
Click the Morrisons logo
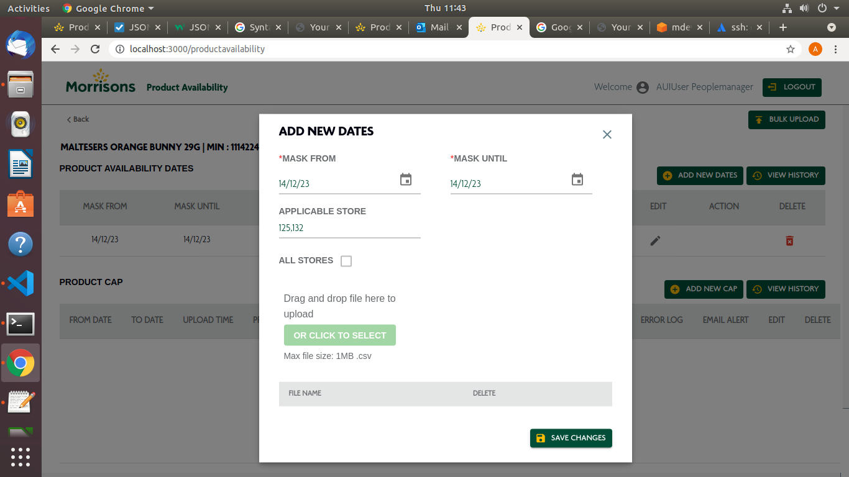pos(101,81)
